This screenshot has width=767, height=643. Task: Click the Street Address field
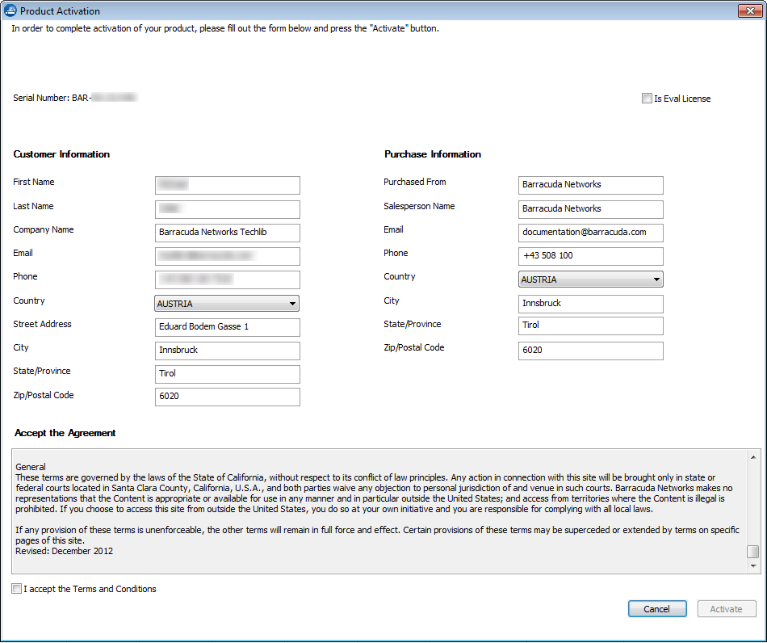(228, 327)
